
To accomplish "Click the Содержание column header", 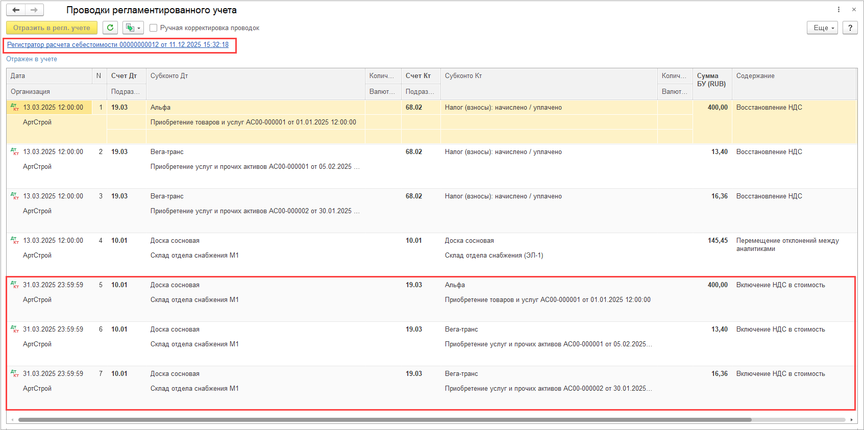I will (755, 76).
